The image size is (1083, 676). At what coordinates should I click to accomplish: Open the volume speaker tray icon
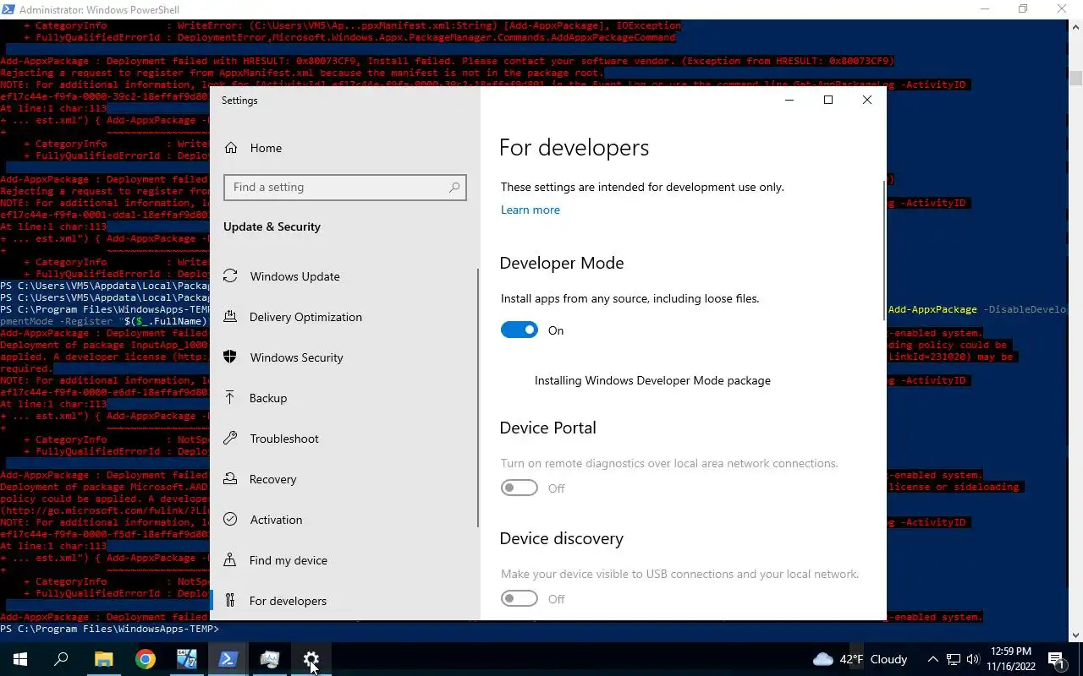pos(973,659)
